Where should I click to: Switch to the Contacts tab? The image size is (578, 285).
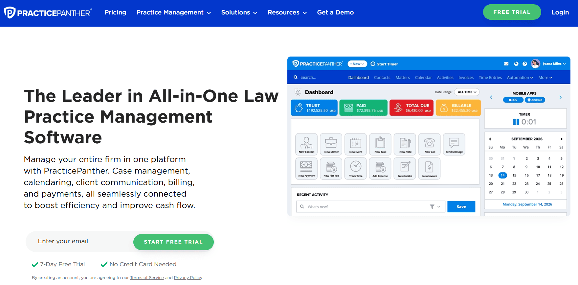382,78
